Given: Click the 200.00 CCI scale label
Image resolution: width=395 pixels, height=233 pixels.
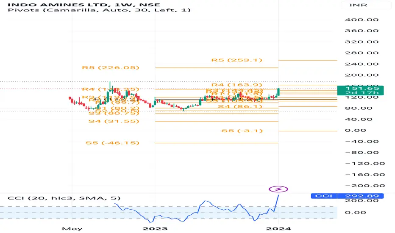Looking at the screenshot, I should 362,201.
